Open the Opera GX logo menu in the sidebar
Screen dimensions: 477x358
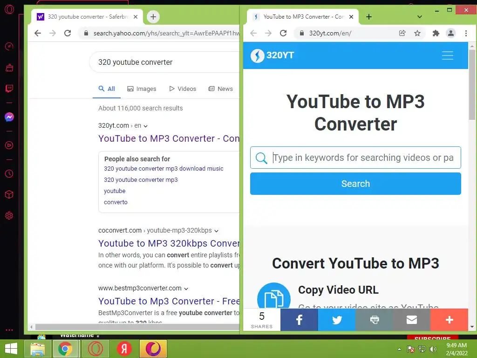(x=9, y=9)
